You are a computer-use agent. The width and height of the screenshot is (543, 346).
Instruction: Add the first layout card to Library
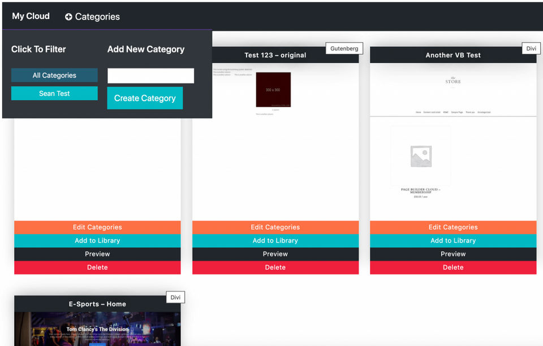(97, 241)
